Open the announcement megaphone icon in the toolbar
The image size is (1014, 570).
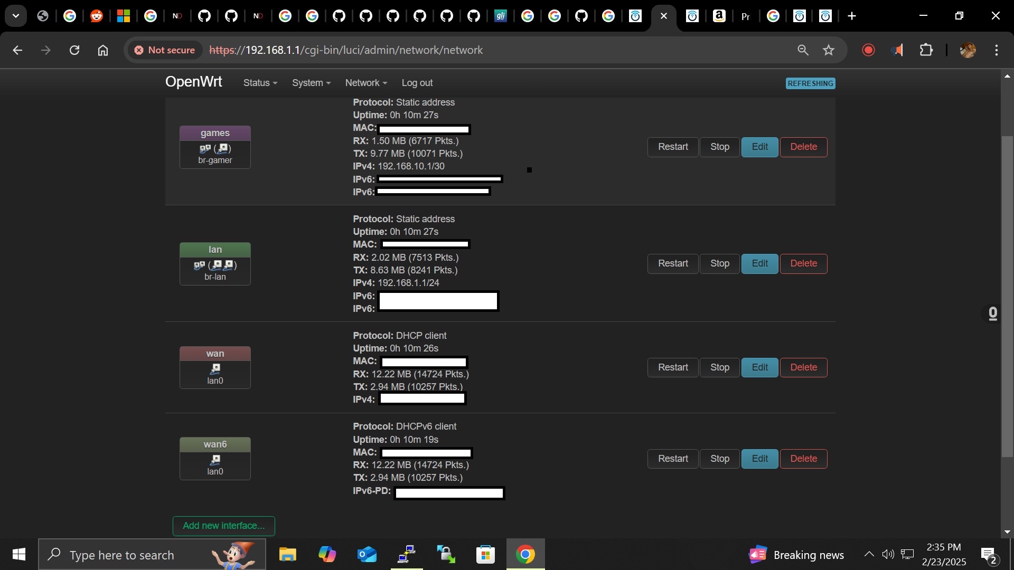[898, 50]
